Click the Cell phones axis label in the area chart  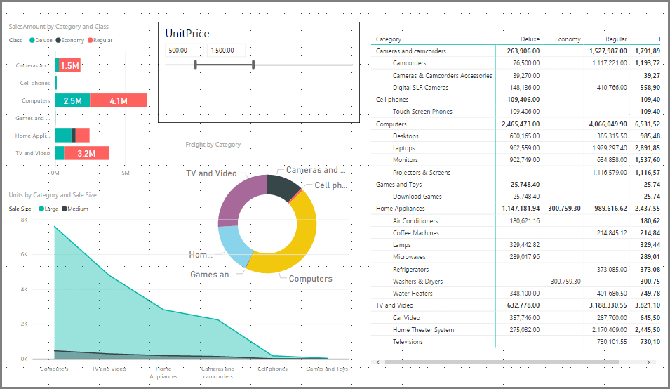272,369
